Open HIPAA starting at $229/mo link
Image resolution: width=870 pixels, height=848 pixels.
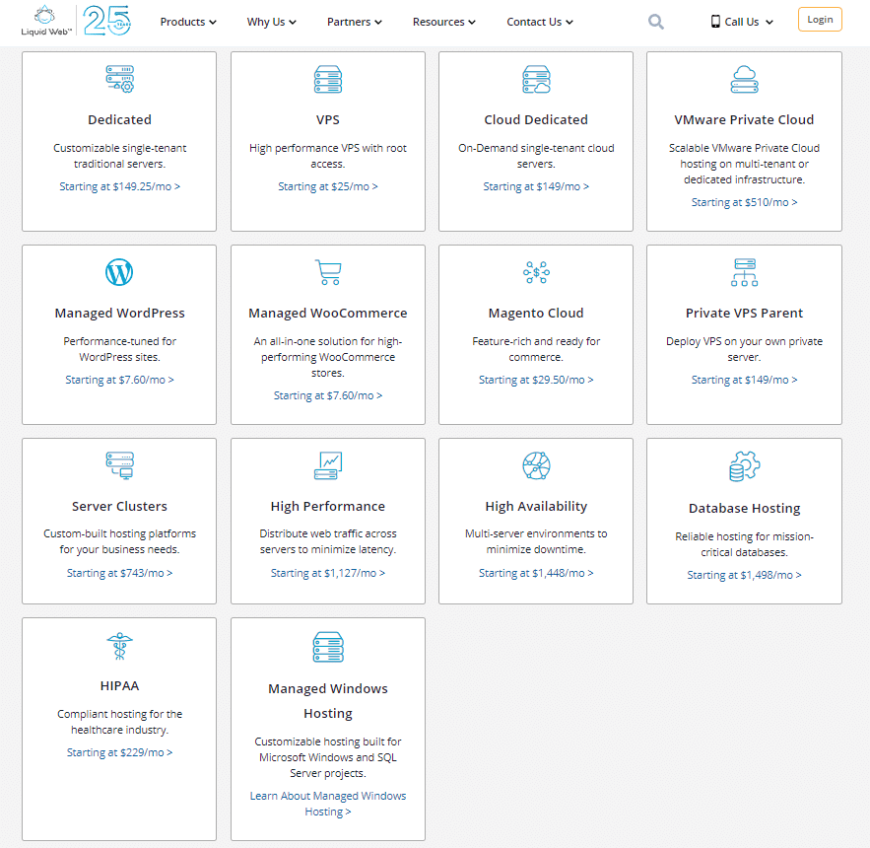[119, 752]
